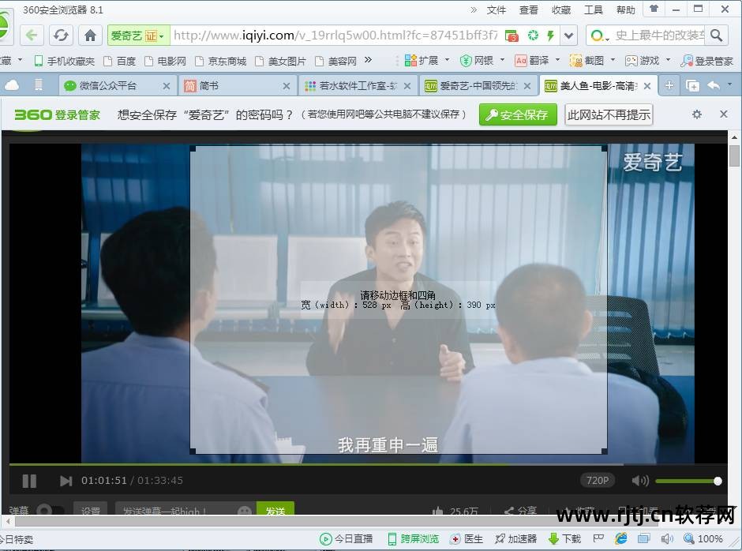Close the 美人鱼-电影 tab
This screenshot has height=551, width=742.
tap(647, 86)
